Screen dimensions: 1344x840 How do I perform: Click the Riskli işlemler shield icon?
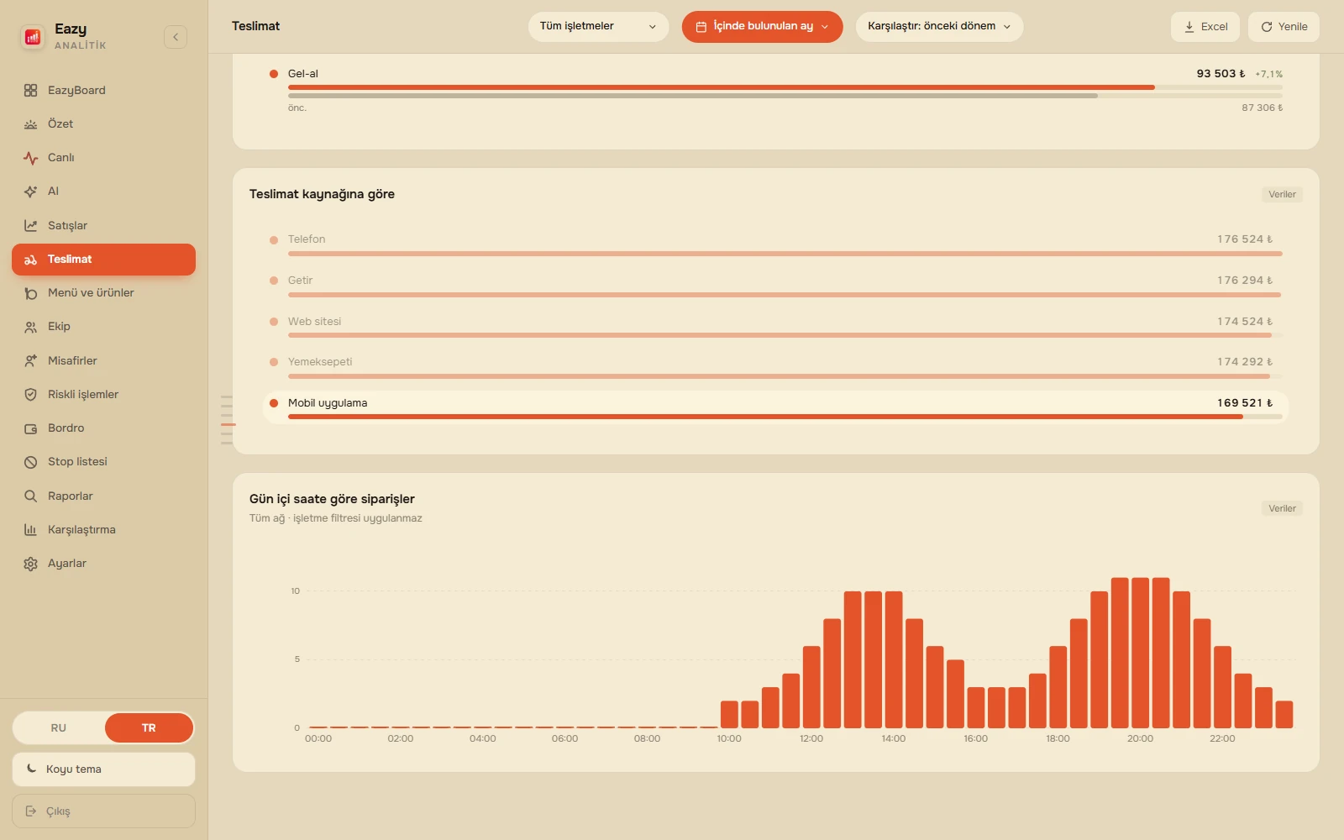(31, 395)
